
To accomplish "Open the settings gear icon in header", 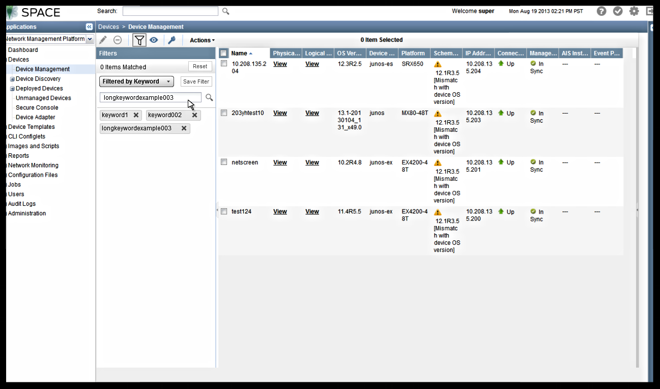I will pos(634,11).
